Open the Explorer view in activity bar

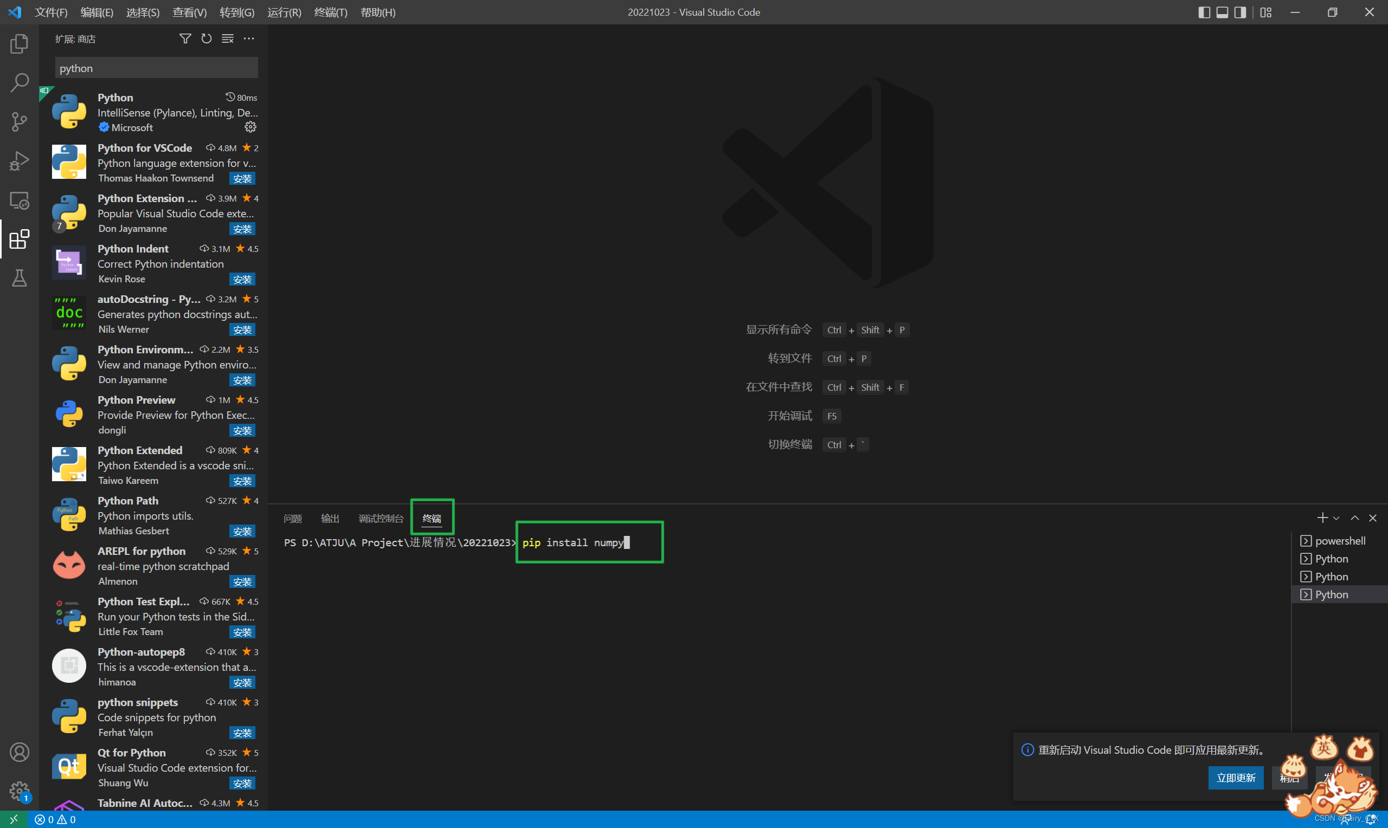[19, 43]
